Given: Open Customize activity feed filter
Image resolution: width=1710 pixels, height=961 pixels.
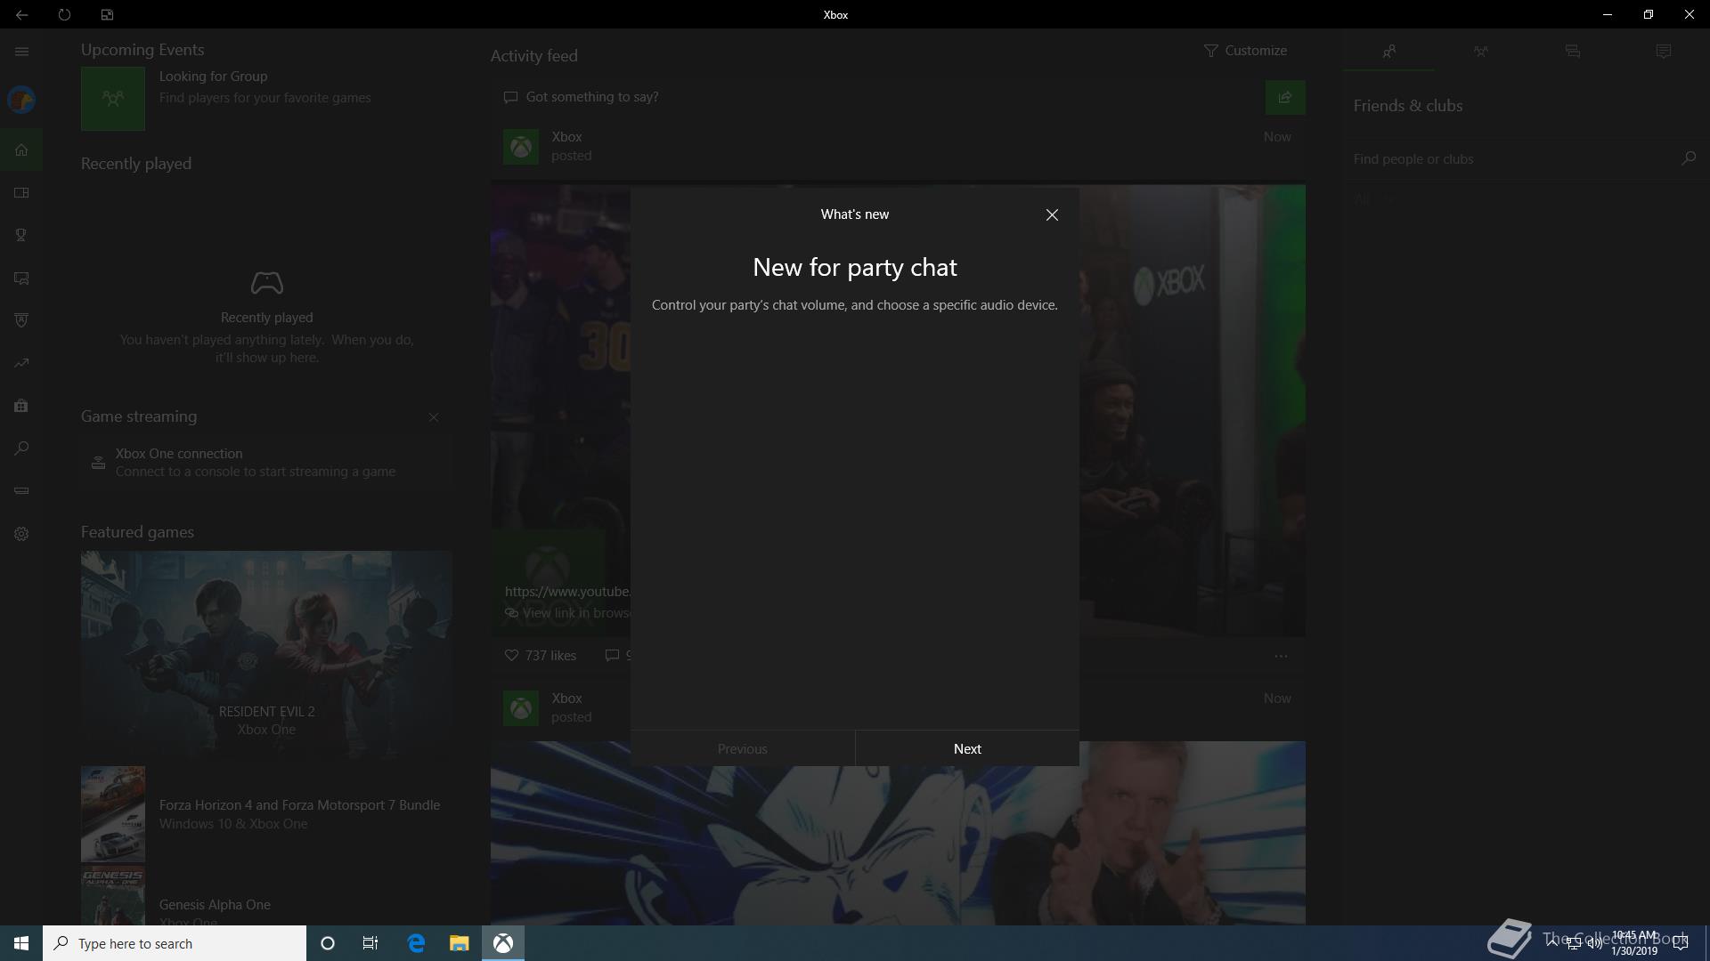Looking at the screenshot, I should pyautogui.click(x=1245, y=51).
